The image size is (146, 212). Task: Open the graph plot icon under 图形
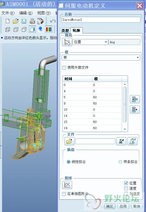tap(67, 185)
